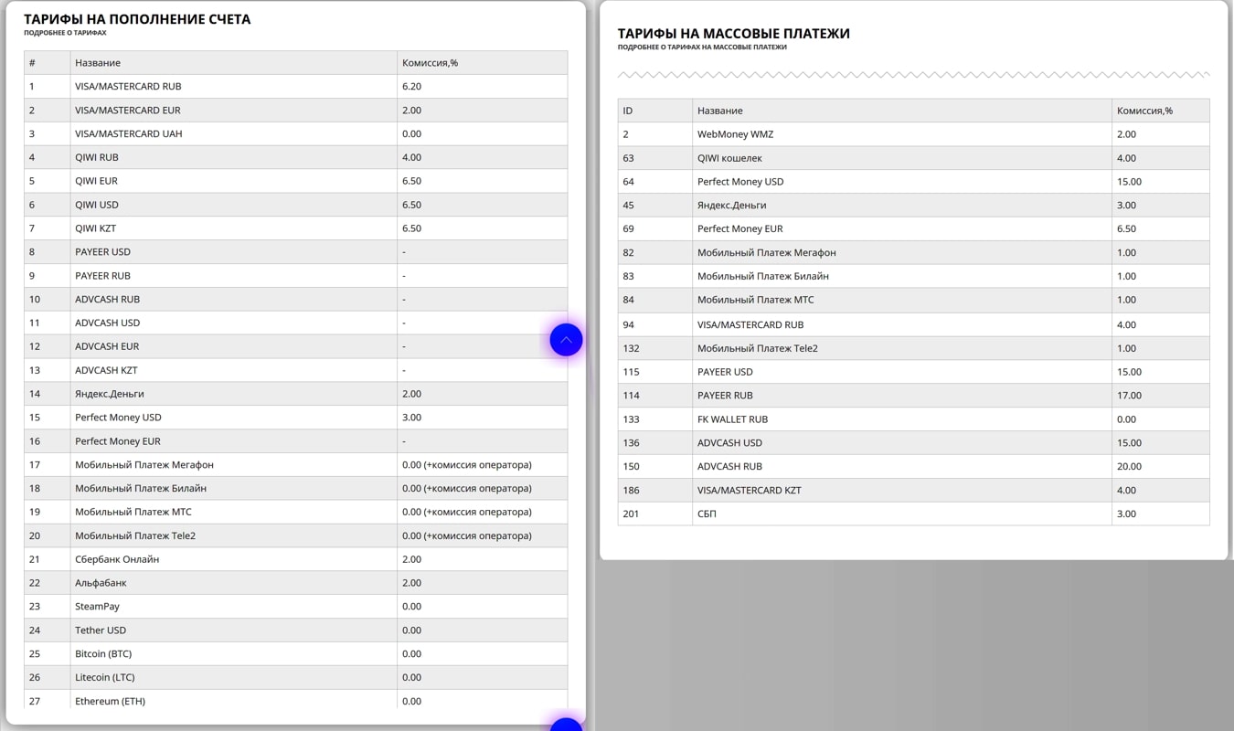Click the 'SteamPay' row name
This screenshot has height=731, width=1234.
pyautogui.click(x=97, y=607)
